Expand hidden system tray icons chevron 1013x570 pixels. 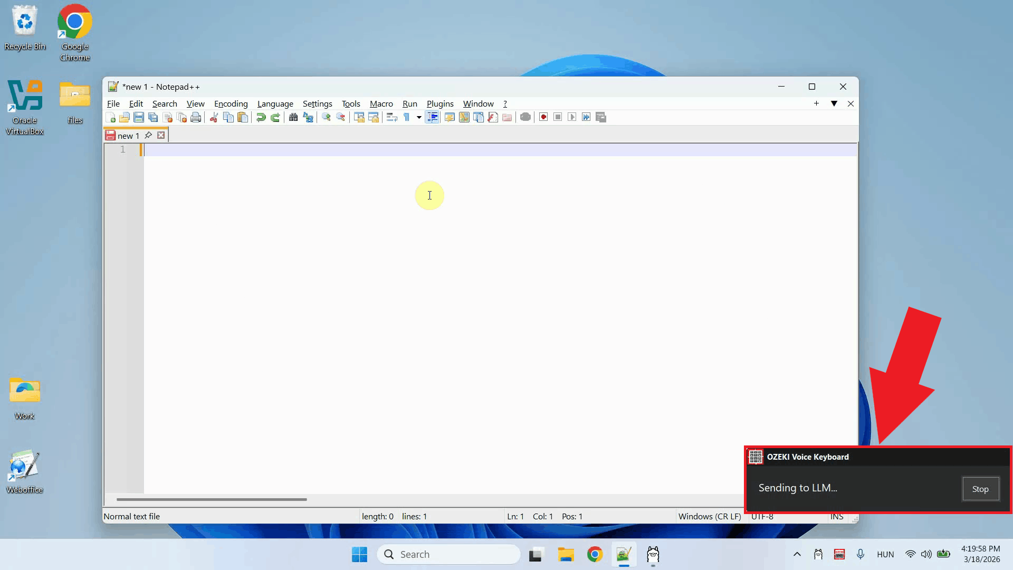pos(797,554)
